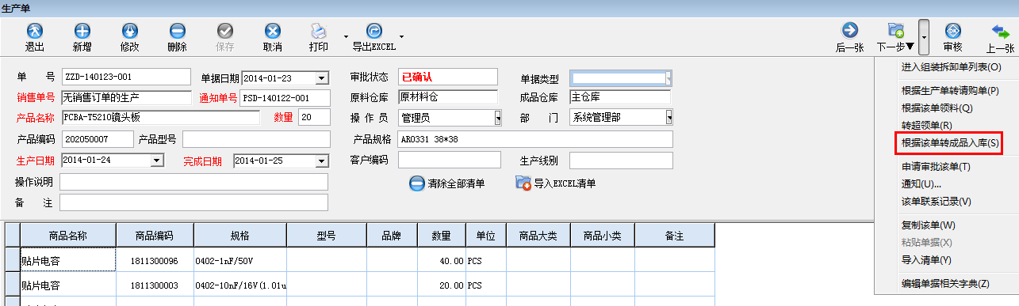This screenshot has width=1019, height=306.
Task: Click quantity cell 40.00
Action: 441,260
